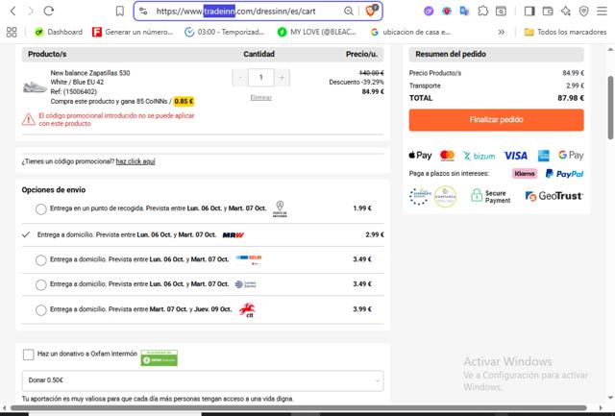Reload the current page
Image resolution: width=615 pixels, height=416 pixels.
[x=49, y=11]
